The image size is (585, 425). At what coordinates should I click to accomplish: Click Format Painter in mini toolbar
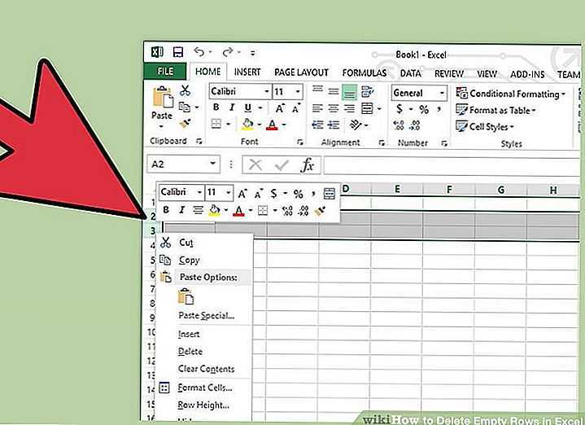320,211
